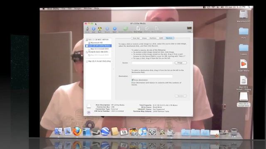
Task: Switch to the First Aid tab
Action: click(x=136, y=38)
